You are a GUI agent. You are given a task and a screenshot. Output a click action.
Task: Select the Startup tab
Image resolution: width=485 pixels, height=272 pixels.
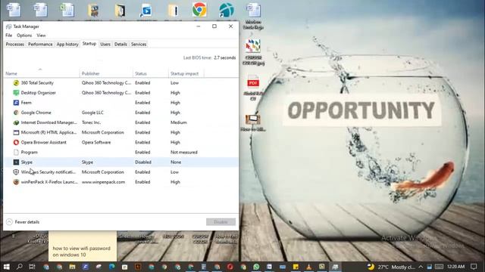pos(89,44)
